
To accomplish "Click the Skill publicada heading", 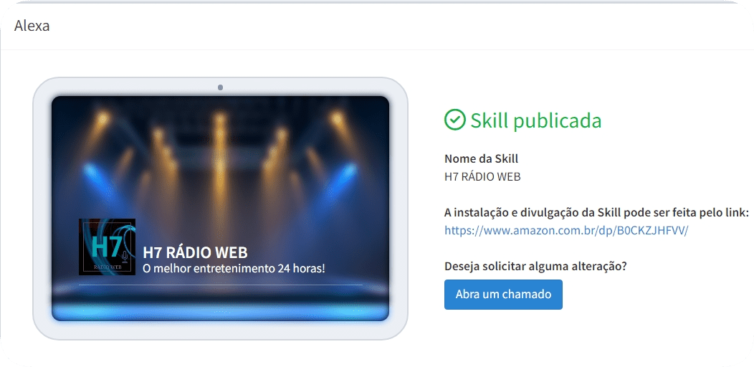I will [x=535, y=120].
